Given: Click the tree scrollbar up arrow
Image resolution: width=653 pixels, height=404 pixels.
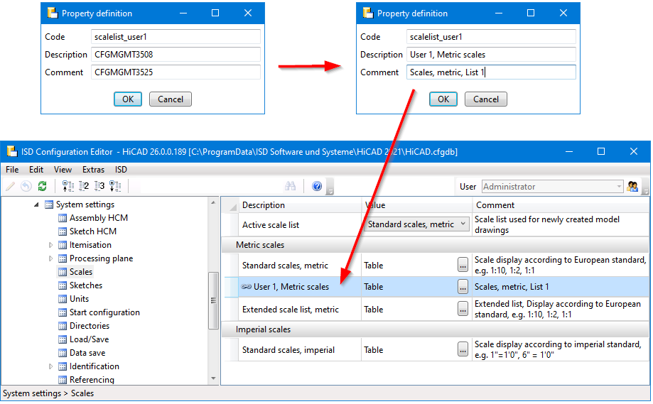Looking at the screenshot, I should tap(213, 202).
